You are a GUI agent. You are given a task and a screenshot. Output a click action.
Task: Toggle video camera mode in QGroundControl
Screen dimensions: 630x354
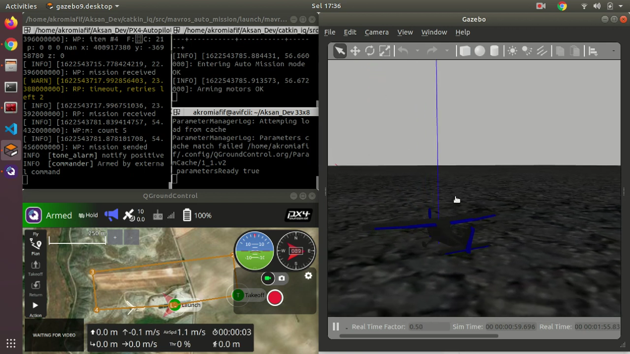[x=268, y=278]
